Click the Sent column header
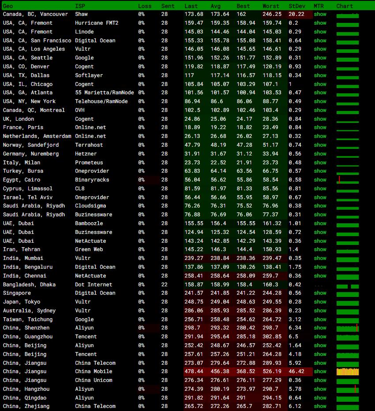 tap(168, 6)
